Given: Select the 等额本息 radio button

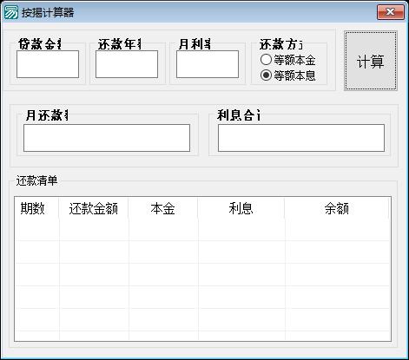Looking at the screenshot, I should coord(266,75).
